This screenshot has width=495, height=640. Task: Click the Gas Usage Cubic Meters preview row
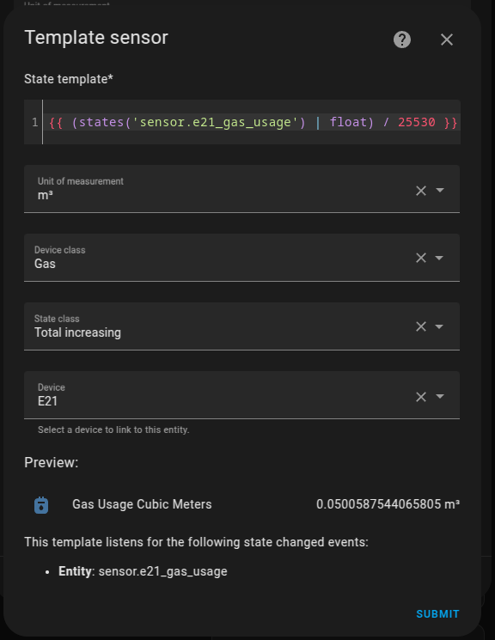[241, 504]
